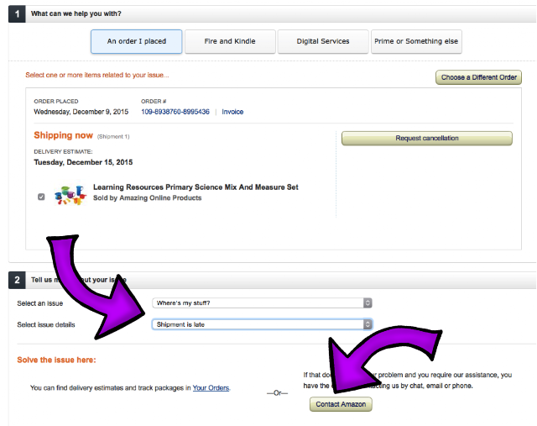Click the Learning Resources Primary Science product title
Viewport: 537px width, 426px height.
click(196, 187)
